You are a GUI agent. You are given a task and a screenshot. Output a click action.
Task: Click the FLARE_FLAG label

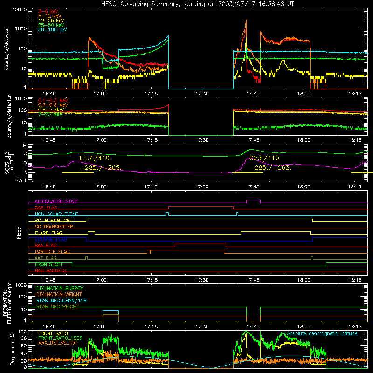pyautogui.click(x=48, y=233)
